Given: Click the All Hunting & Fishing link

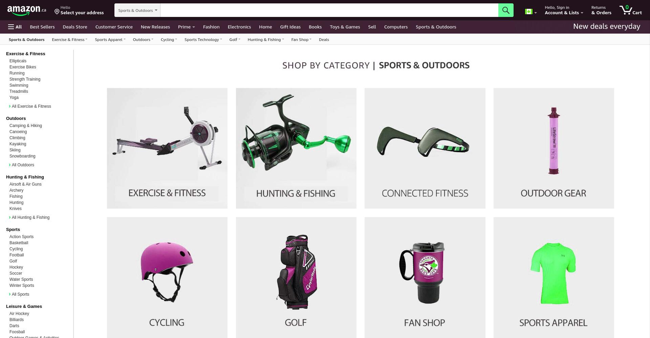Looking at the screenshot, I should [x=30, y=217].
